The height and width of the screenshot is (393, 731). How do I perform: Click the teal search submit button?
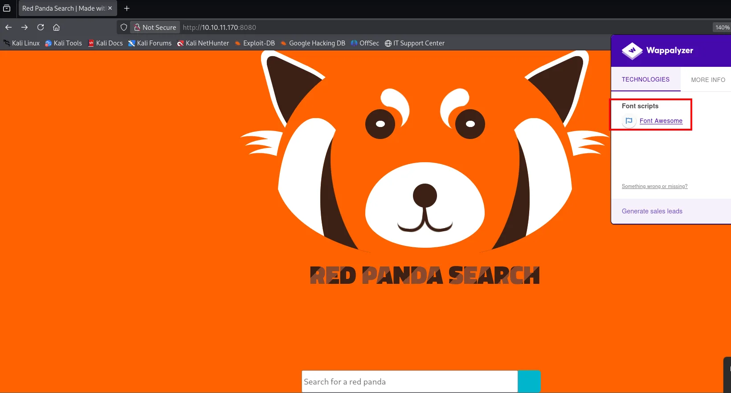click(x=529, y=381)
